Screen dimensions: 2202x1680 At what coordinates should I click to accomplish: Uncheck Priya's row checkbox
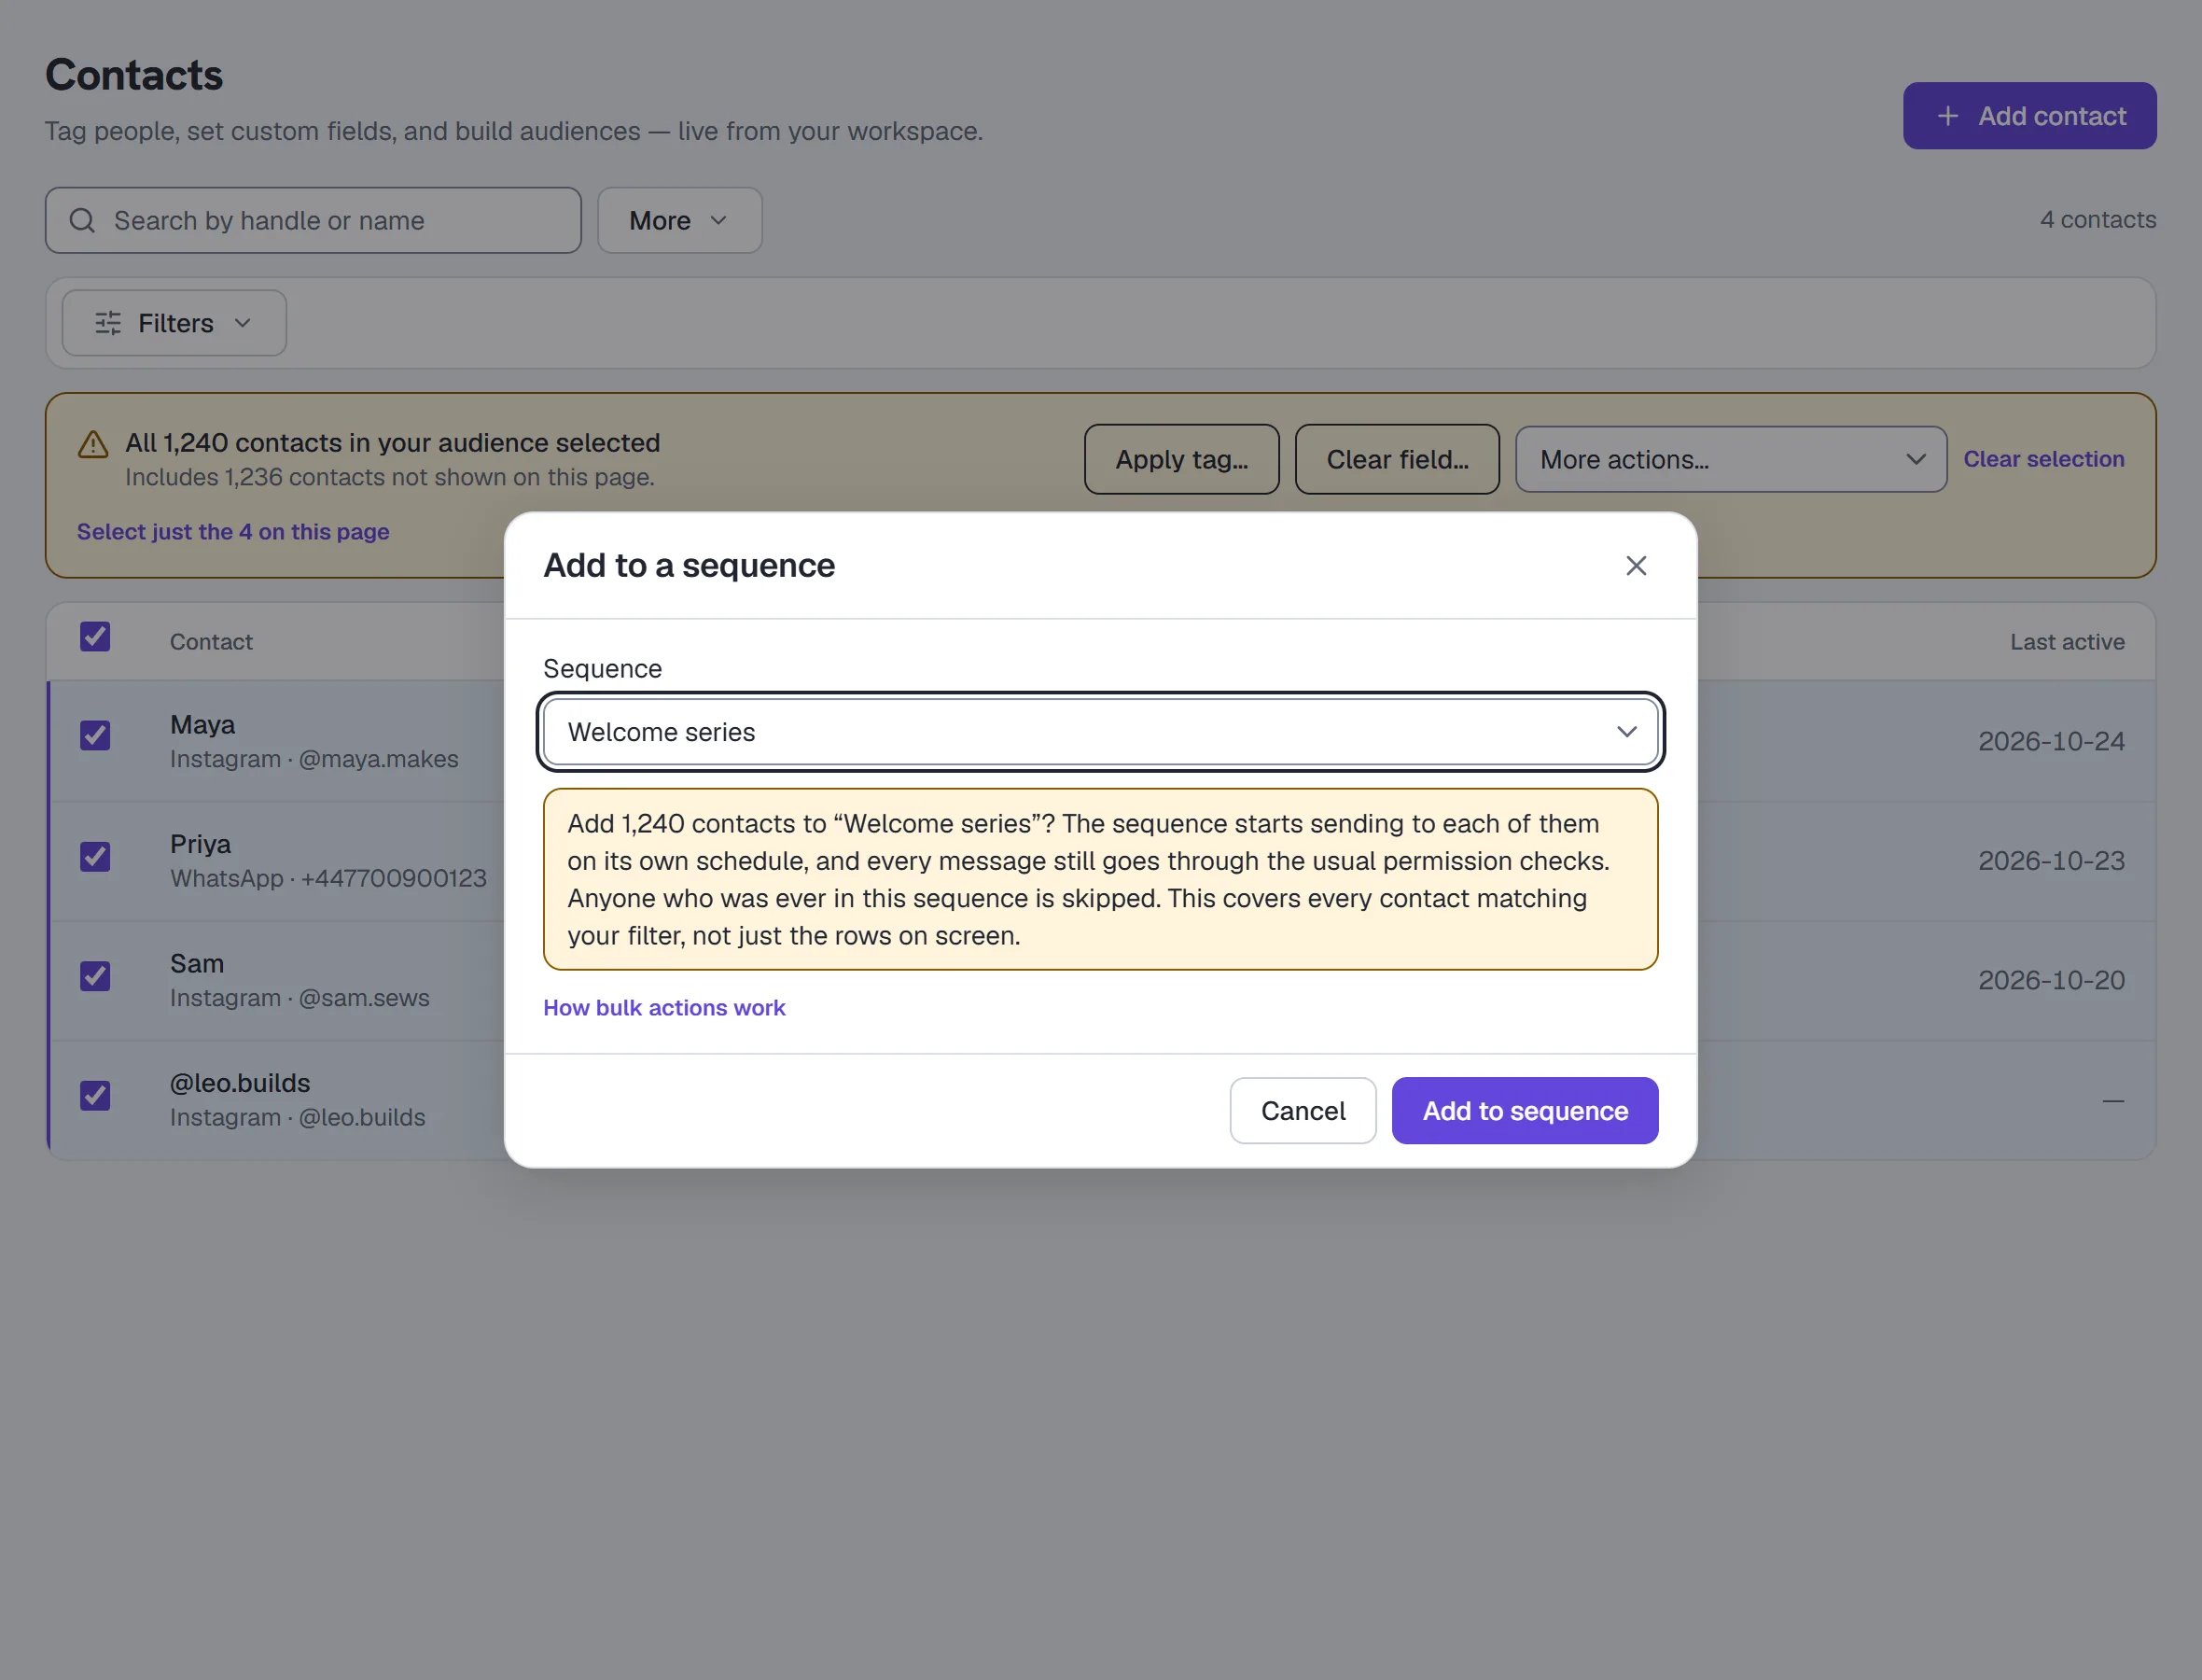(x=95, y=856)
